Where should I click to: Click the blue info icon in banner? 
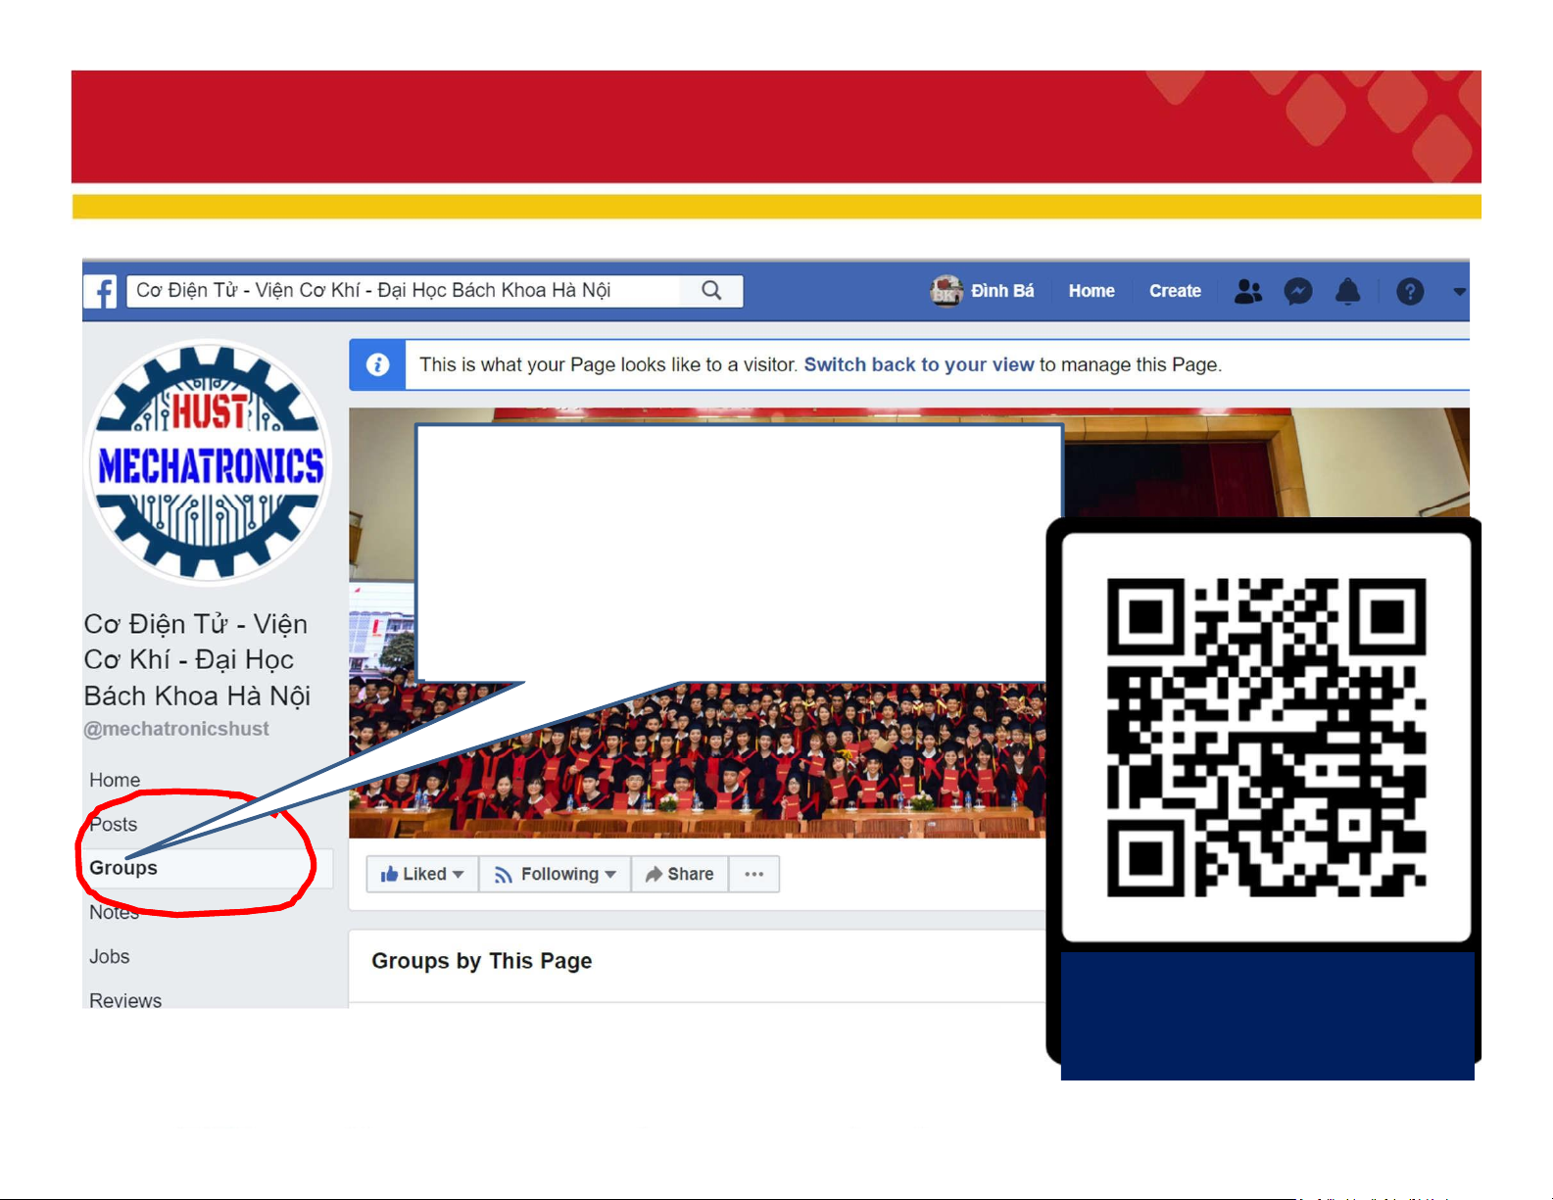(x=377, y=364)
